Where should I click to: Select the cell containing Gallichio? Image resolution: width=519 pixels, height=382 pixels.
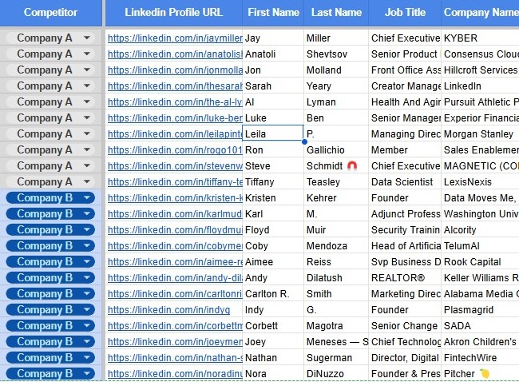click(336, 149)
